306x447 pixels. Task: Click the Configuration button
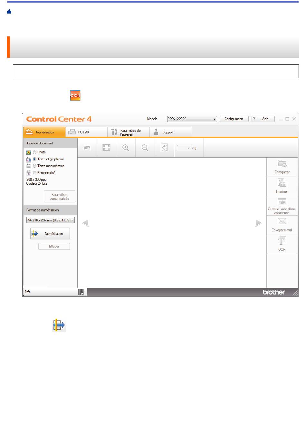click(x=234, y=119)
